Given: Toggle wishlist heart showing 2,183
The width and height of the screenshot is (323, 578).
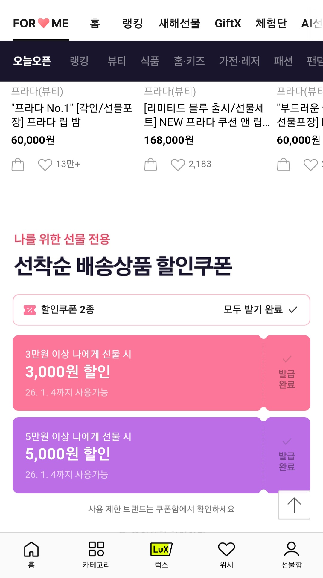Looking at the screenshot, I should 178,164.
